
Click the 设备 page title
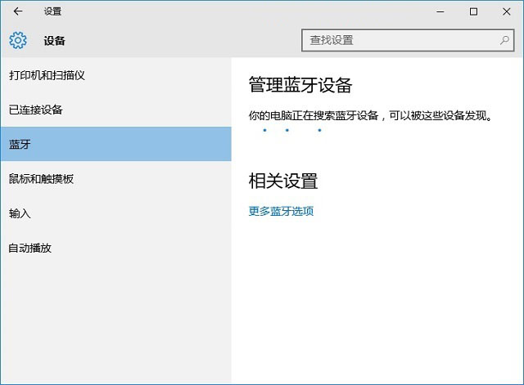coord(54,41)
